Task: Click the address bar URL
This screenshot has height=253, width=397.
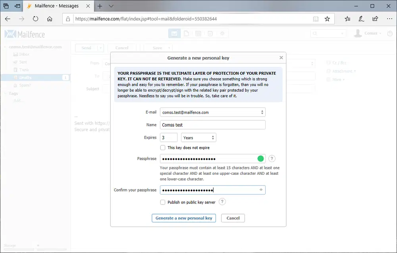Action: (146, 19)
